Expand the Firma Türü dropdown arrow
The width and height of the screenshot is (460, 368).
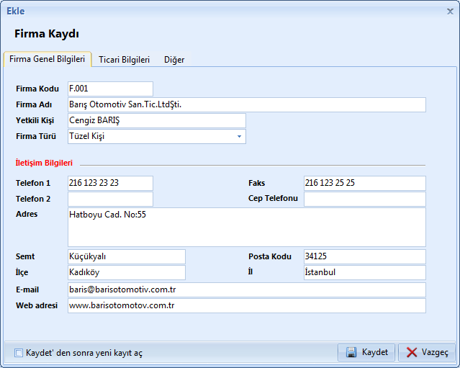coord(239,136)
